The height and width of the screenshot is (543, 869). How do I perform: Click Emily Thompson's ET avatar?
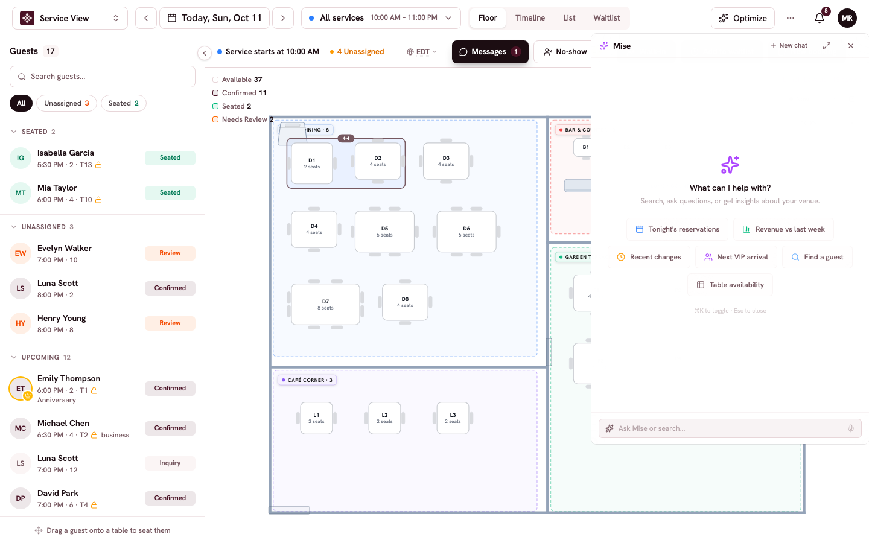[21, 389]
